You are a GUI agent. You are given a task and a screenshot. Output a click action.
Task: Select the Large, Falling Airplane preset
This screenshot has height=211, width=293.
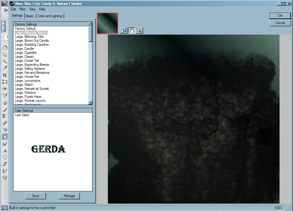click(x=30, y=69)
